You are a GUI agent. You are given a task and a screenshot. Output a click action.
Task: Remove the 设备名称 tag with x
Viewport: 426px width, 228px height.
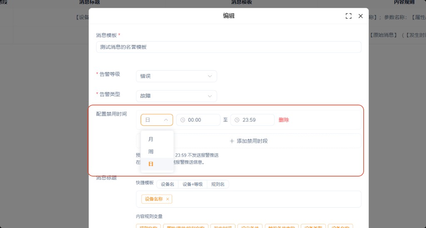[x=167, y=199]
